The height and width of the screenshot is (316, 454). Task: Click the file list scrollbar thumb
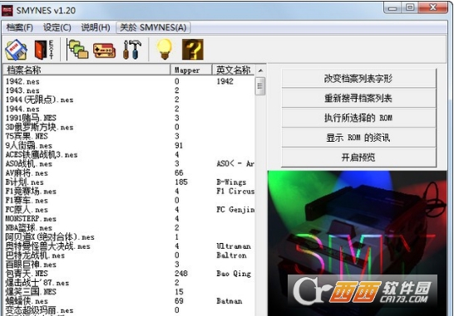260,86
